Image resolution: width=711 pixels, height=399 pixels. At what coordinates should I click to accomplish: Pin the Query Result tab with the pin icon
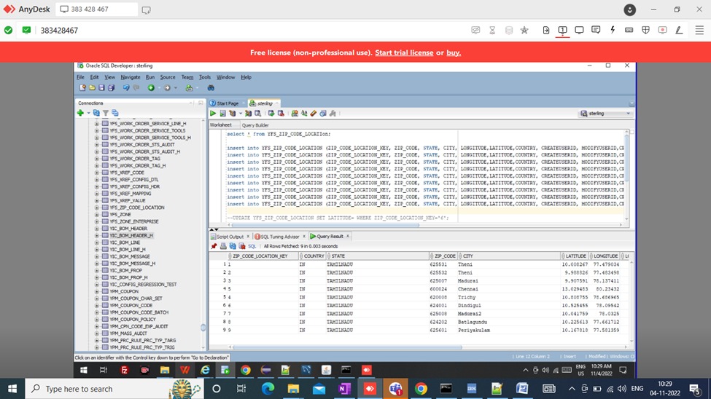click(x=214, y=246)
